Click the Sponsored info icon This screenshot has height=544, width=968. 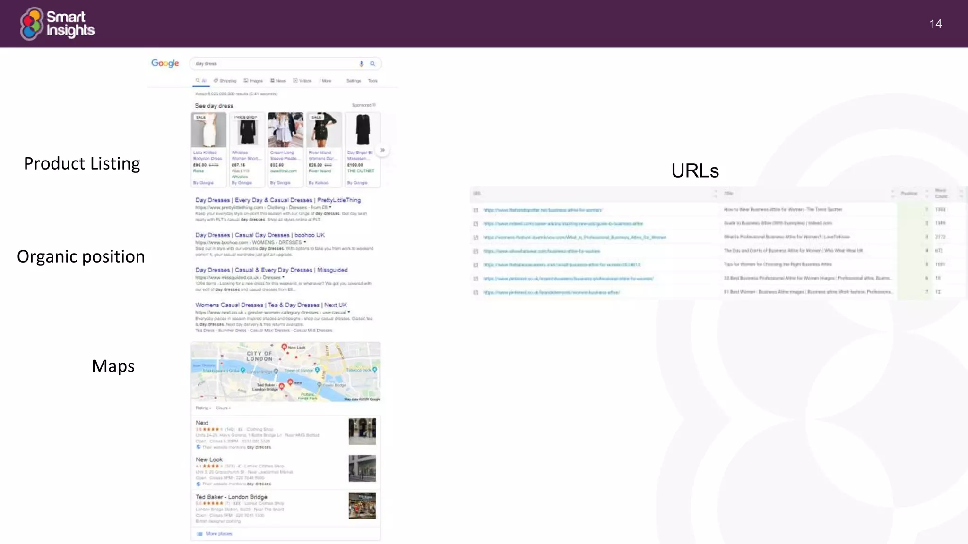(374, 105)
